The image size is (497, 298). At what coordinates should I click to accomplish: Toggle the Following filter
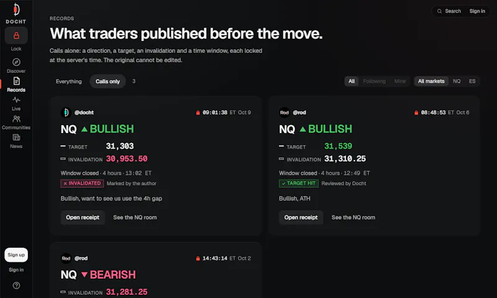375,81
